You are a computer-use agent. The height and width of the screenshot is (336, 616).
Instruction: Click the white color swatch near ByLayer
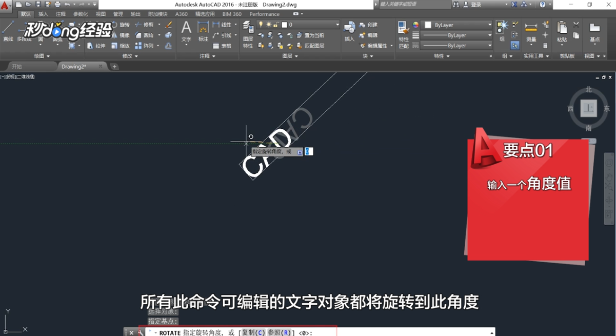(428, 24)
